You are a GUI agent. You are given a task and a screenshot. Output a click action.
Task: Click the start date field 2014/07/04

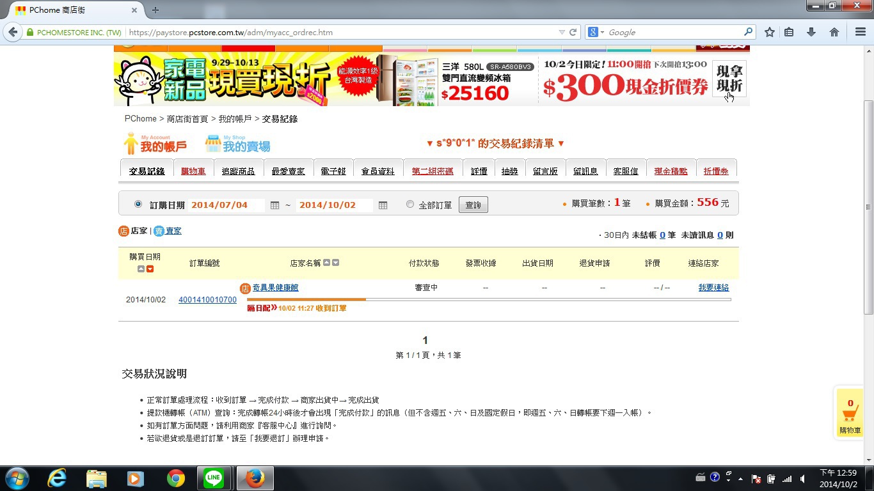pos(227,205)
